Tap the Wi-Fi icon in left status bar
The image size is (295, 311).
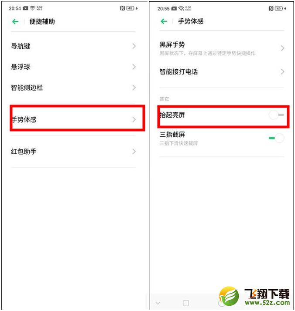pyautogui.click(x=32, y=8)
